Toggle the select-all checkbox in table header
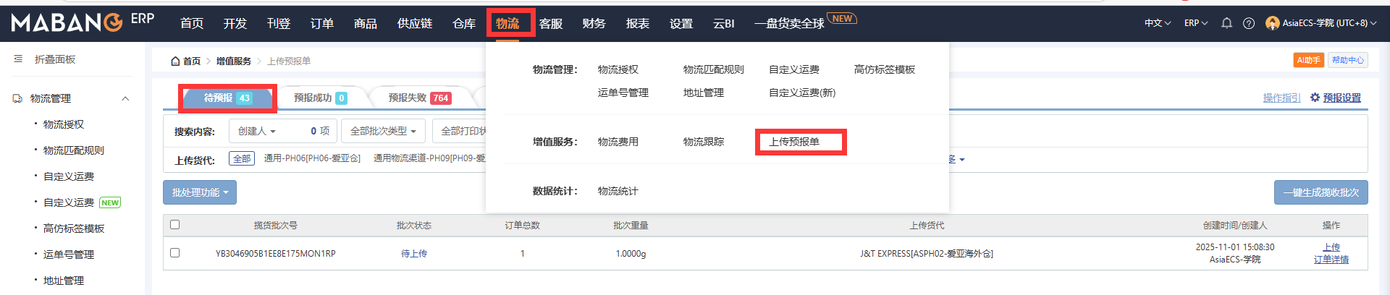Screen dimensions: 1390x295 (x=174, y=225)
